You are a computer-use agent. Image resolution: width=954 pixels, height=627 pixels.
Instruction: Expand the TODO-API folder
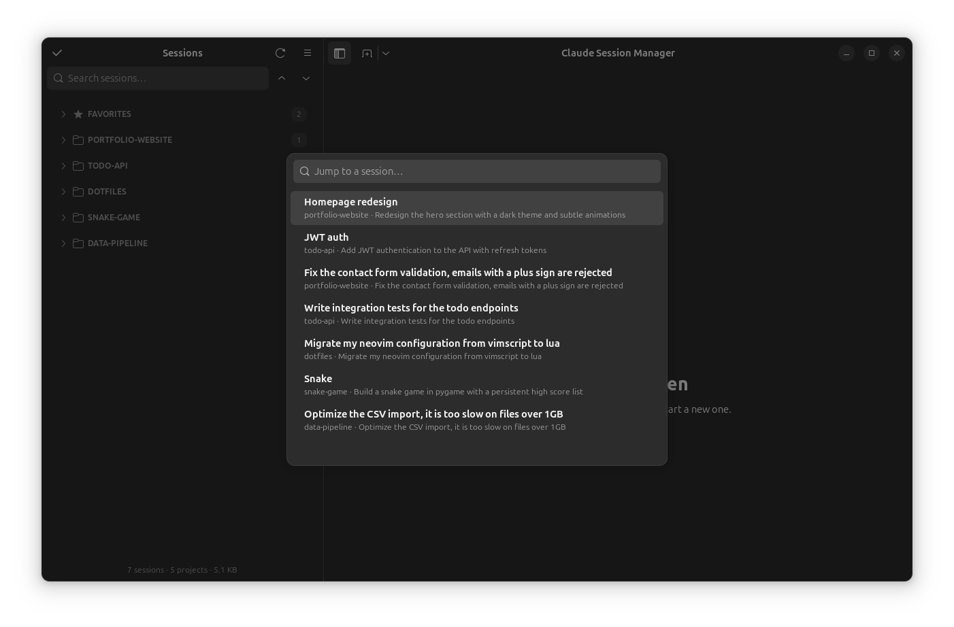point(63,166)
